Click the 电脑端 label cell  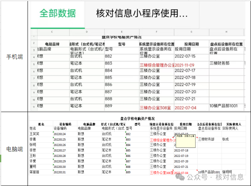[x=15, y=149]
